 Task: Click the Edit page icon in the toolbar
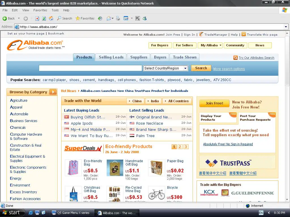pyautogui.click(x=126, y=18)
